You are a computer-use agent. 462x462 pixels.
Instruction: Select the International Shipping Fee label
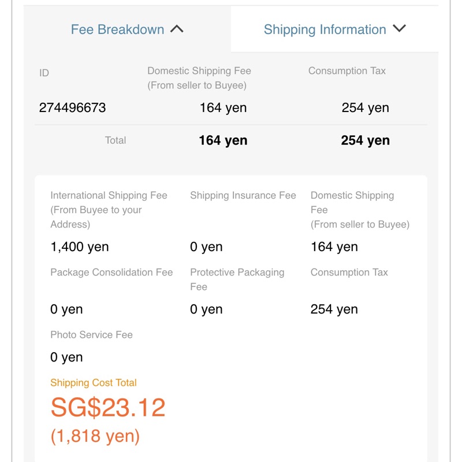click(109, 210)
